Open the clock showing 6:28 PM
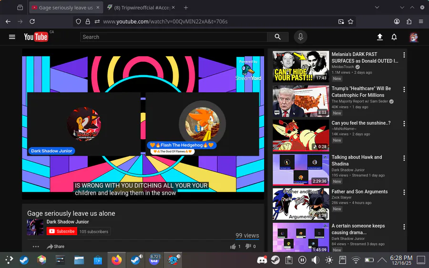 pyautogui.click(x=401, y=260)
